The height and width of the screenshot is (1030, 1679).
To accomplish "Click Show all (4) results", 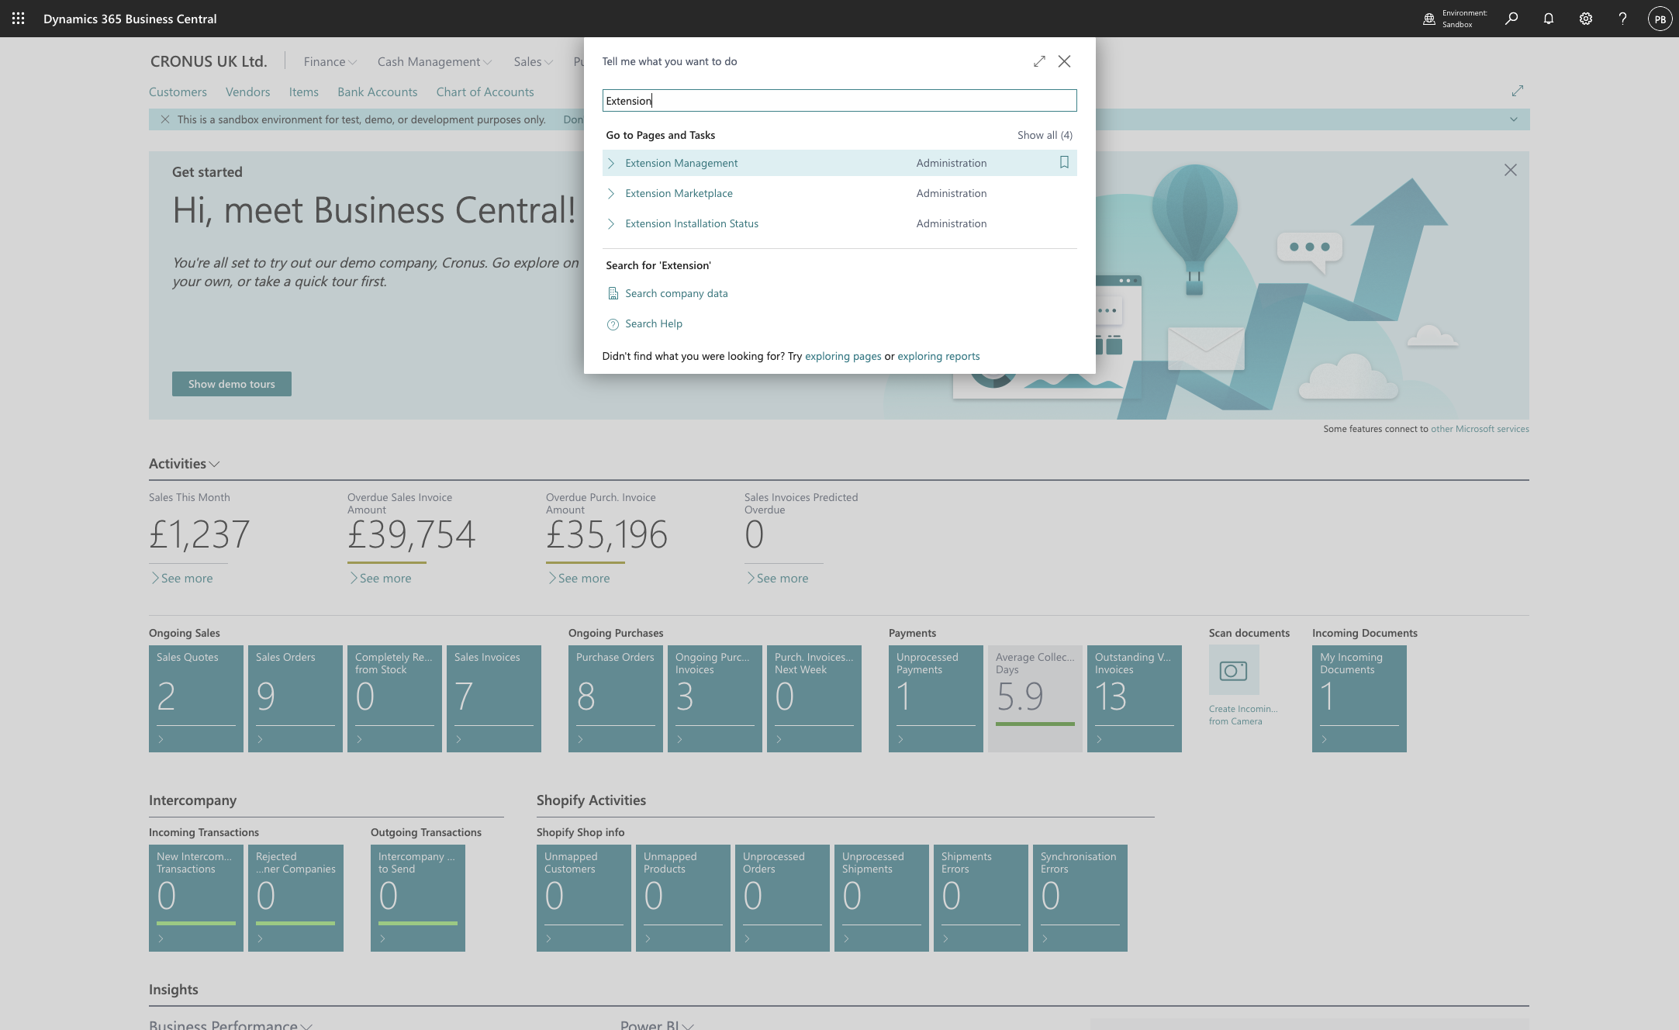I will 1045,135.
